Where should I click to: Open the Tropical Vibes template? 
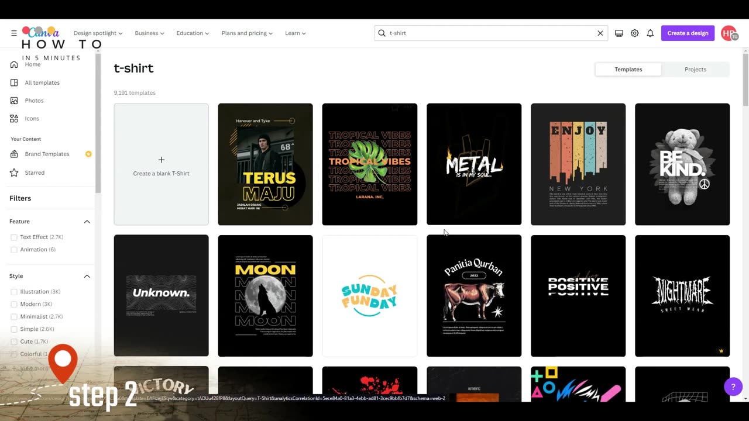[370, 164]
